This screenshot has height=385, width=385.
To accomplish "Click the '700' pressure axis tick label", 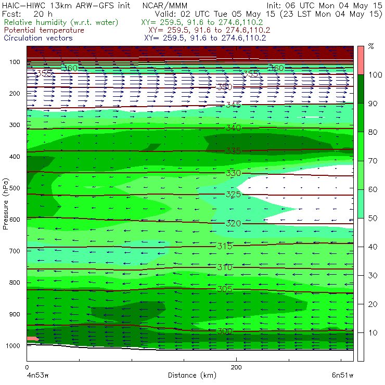I will click(x=15, y=251).
